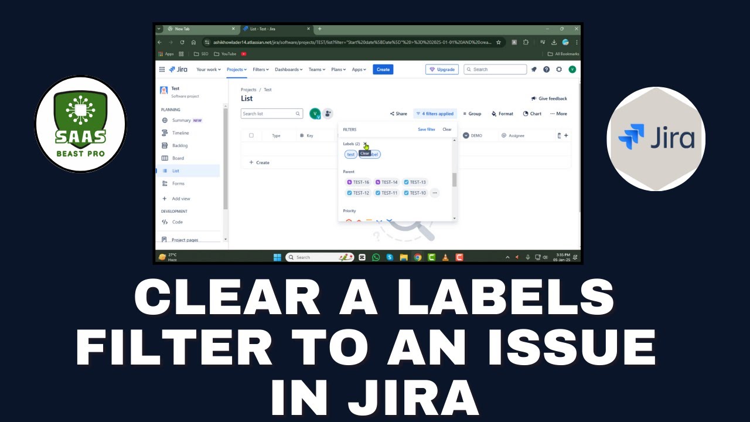750x422 pixels.
Task: Expand the Teams dropdown
Action: click(x=317, y=69)
